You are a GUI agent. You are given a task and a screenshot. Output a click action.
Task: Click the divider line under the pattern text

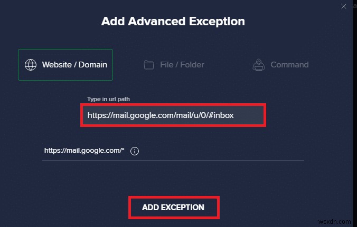coord(173,160)
